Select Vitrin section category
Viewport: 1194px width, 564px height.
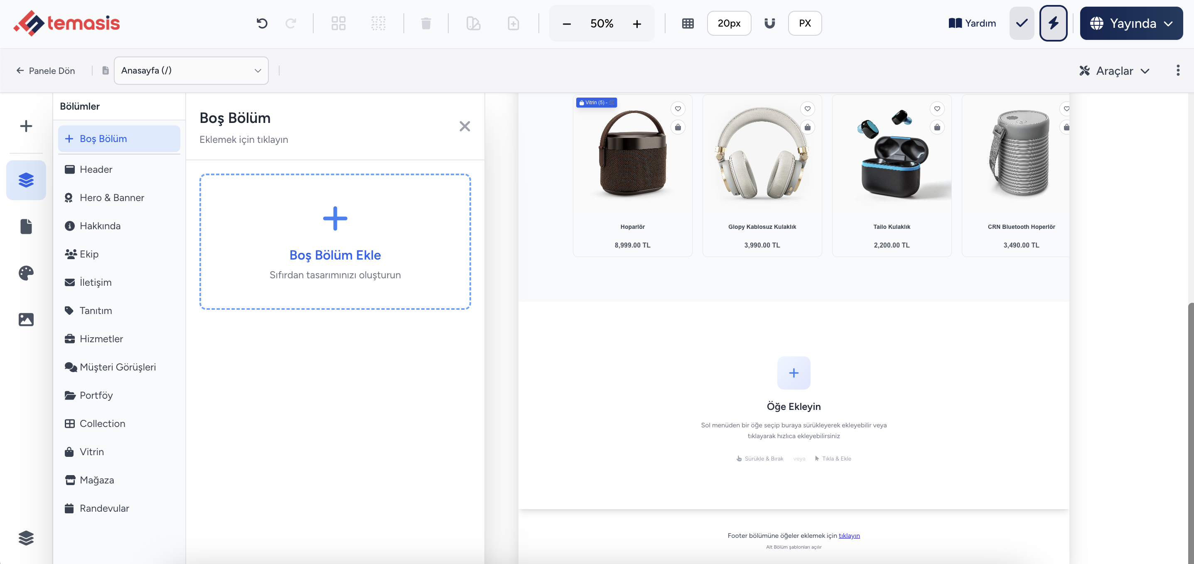tap(119, 452)
